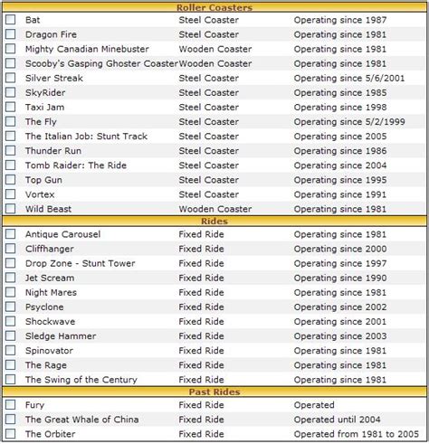Tick The Orbiter checkbox
The image size is (429, 444).
tap(11, 434)
